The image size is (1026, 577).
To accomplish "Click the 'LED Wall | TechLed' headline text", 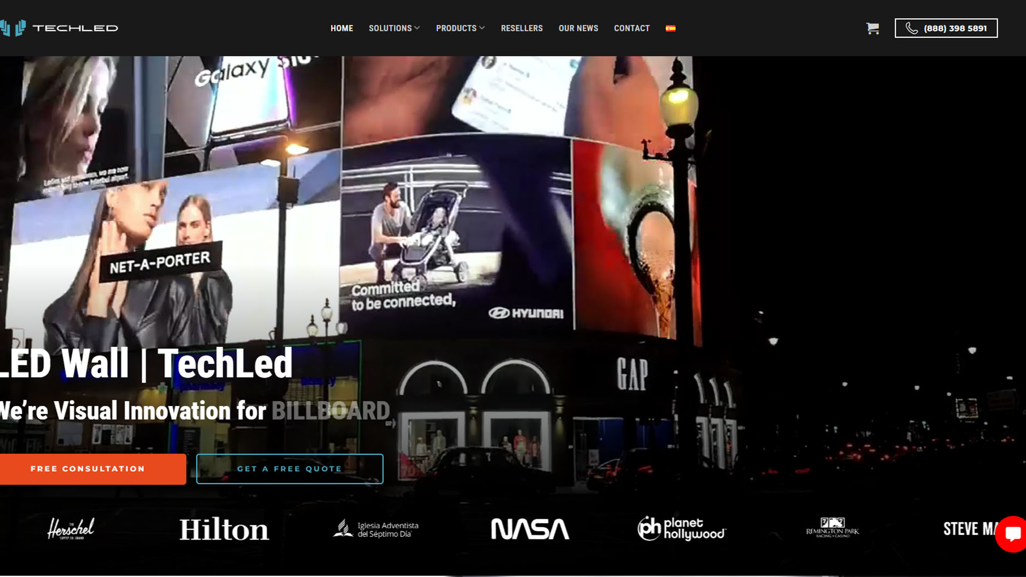I will 146,364.
